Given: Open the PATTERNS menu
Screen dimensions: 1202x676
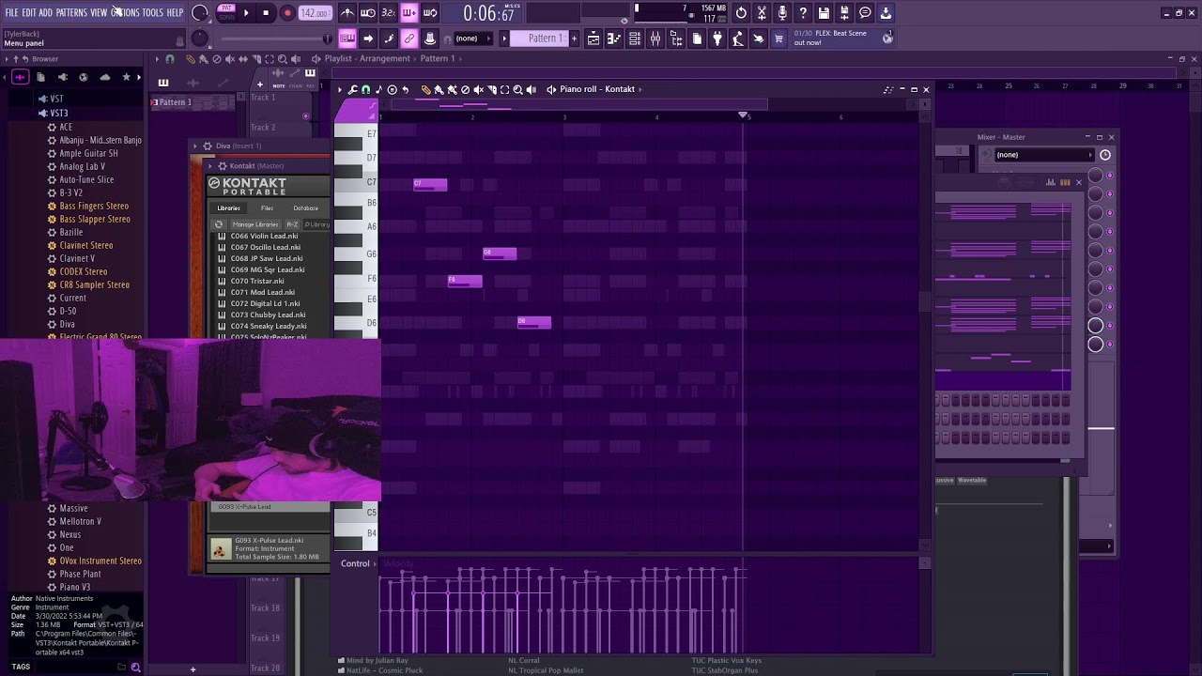Looking at the screenshot, I should [71, 12].
